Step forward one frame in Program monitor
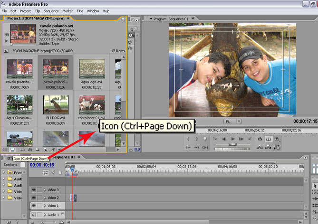This screenshot has width=318, height=224. click(x=241, y=139)
